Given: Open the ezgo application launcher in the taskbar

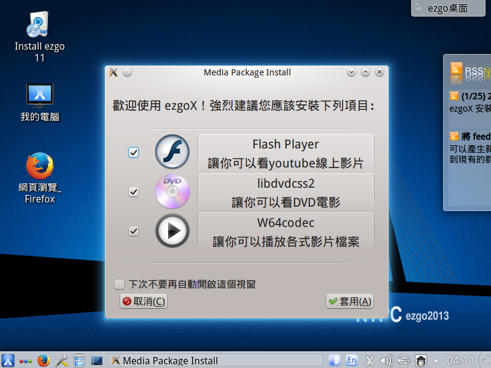Looking at the screenshot, I should [x=8, y=361].
